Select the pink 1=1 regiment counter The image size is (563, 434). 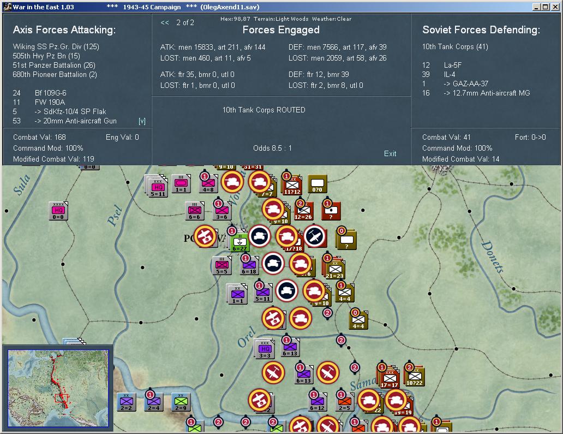tap(181, 183)
